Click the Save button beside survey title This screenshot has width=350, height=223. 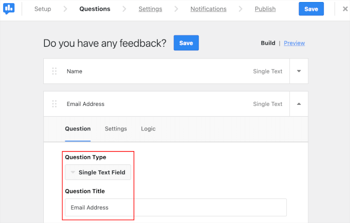click(x=186, y=43)
